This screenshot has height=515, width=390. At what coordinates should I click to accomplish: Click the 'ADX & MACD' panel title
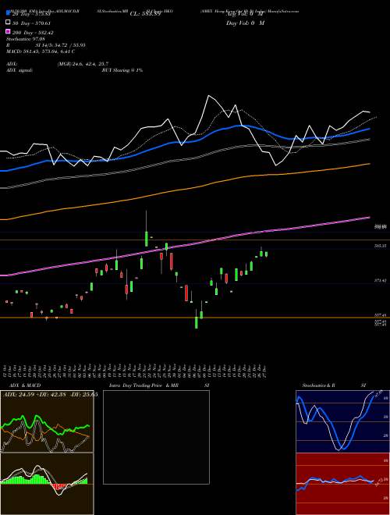click(x=25, y=385)
